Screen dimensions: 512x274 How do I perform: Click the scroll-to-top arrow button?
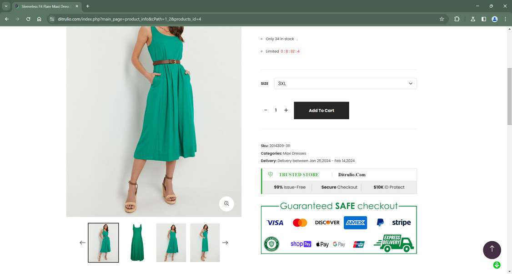point(492,249)
